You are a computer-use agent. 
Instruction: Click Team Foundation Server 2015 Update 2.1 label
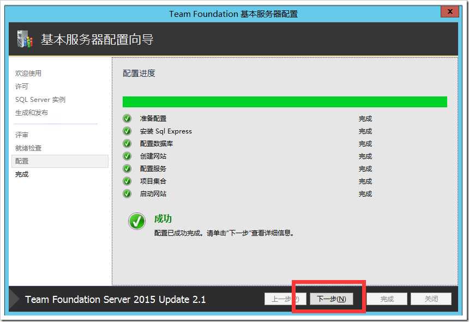[x=116, y=299]
